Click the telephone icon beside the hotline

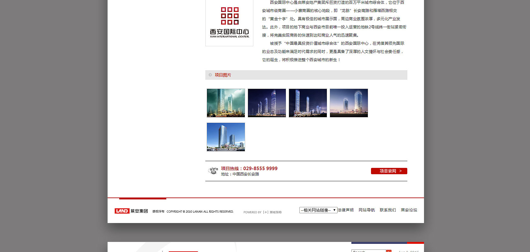pyautogui.click(x=213, y=171)
